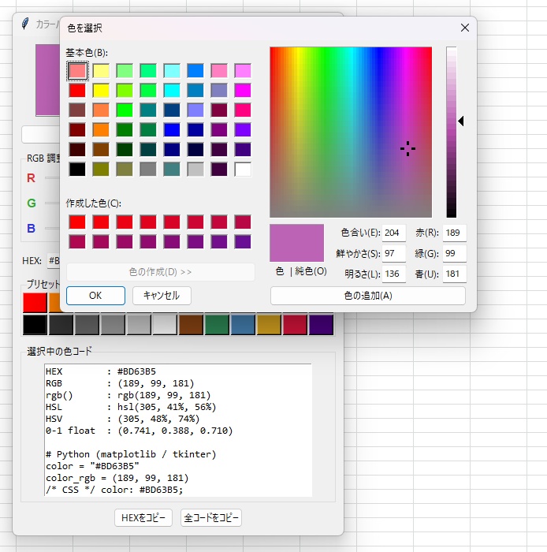Image resolution: width=547 pixels, height=552 pixels.
Task: Select the pure red basic color swatch
Action: pos(77,91)
